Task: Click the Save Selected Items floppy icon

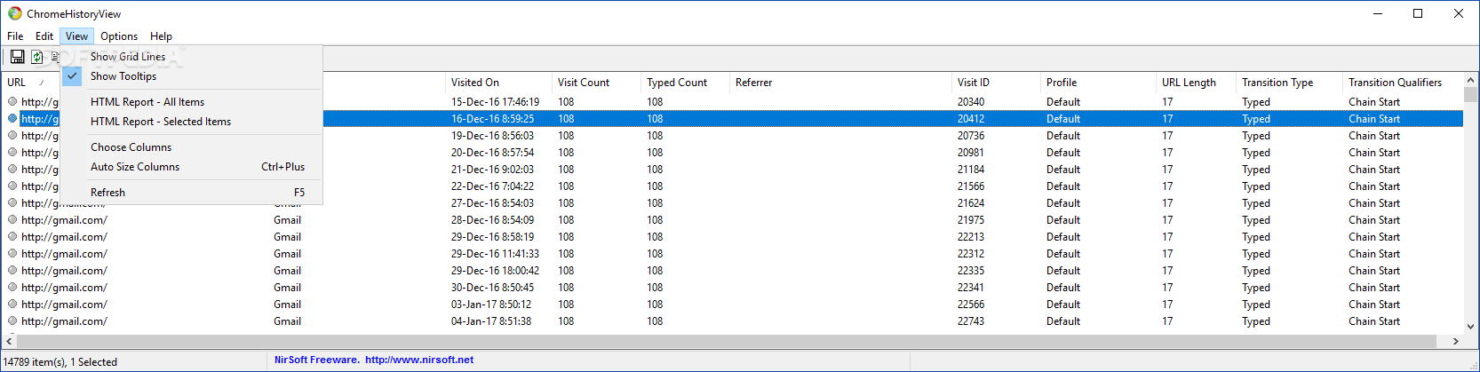Action: [17, 57]
